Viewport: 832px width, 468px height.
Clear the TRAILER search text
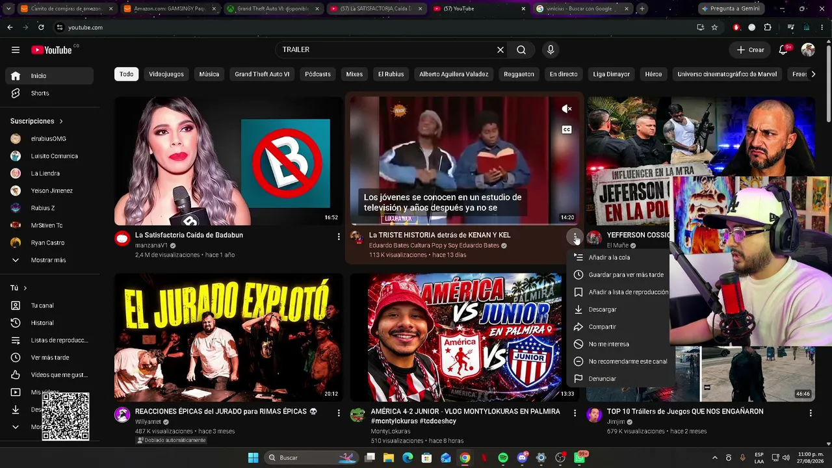(500, 50)
